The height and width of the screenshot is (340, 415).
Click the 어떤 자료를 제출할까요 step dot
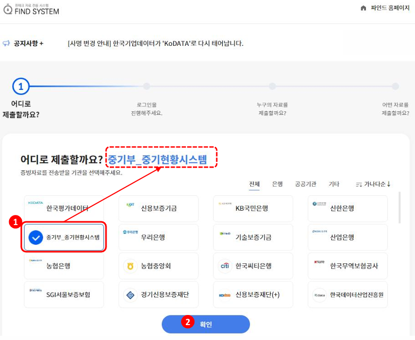(395, 86)
